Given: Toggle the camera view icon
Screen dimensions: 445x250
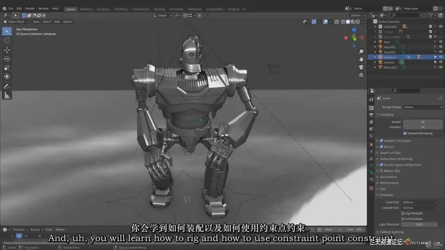Looking at the screenshot, I should [x=361, y=67].
